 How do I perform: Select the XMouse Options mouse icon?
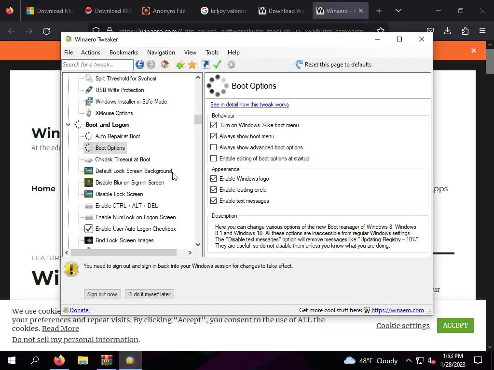pos(89,113)
